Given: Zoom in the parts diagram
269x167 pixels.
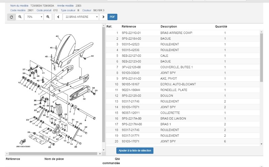Looking at the screenshot, I should point(48,16).
